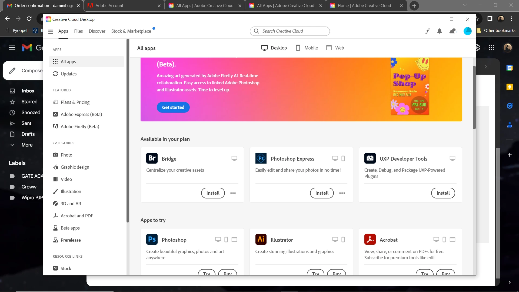Click the Photoshop Express app icon
This screenshot has width=519, height=292.
point(261,158)
